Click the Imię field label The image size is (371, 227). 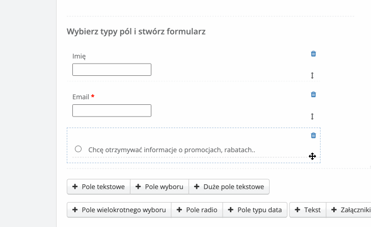coord(80,56)
